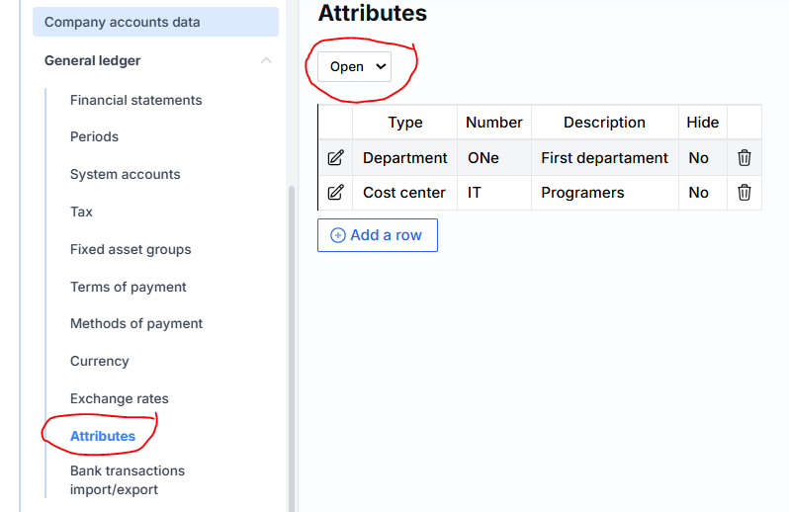This screenshot has width=789, height=512.
Task: Edit the Cost center row
Action: (335, 193)
